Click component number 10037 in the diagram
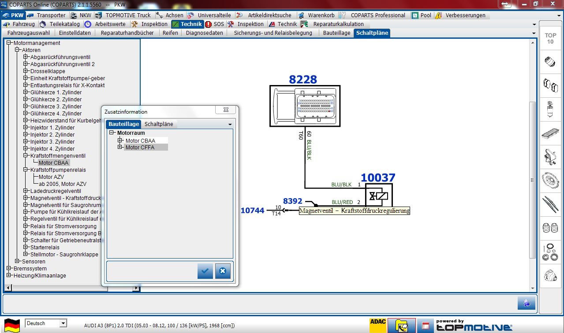564x333 pixels. pyautogui.click(x=378, y=178)
